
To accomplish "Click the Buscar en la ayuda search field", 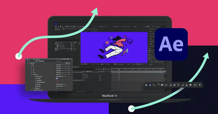I will (158, 27).
